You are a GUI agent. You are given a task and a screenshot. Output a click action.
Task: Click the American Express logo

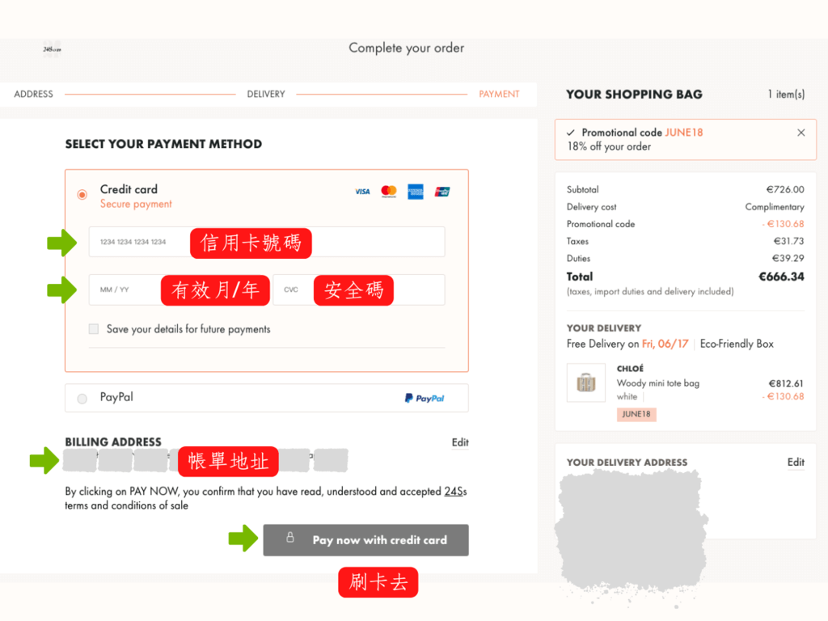(x=416, y=192)
